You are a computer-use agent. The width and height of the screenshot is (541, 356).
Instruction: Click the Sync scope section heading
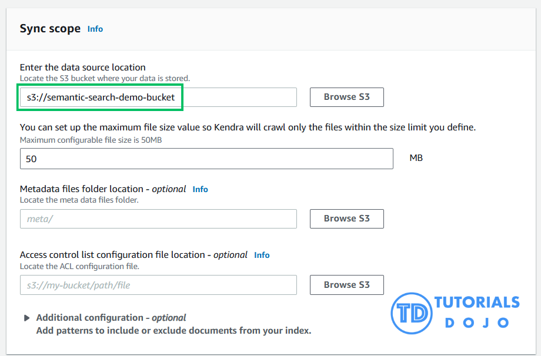click(x=50, y=29)
